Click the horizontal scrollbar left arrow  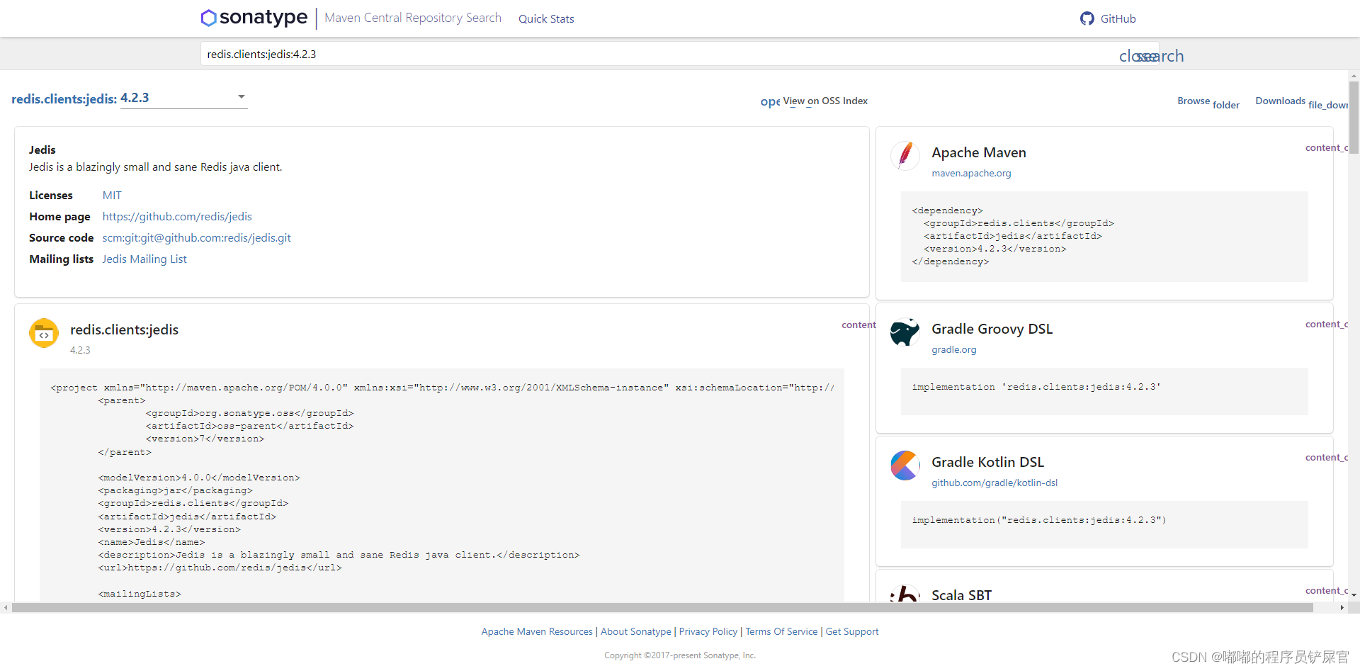tap(6, 607)
